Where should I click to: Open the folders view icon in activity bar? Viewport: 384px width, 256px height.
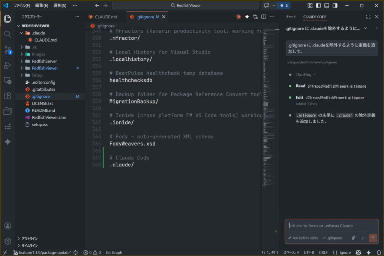pos(7,111)
